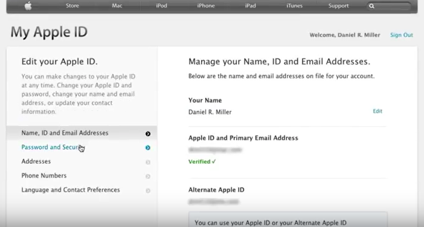Viewport: 424px width, 227px height.
Task: Click the Apple ID and Primary Email Address heading
Action: tap(243, 138)
